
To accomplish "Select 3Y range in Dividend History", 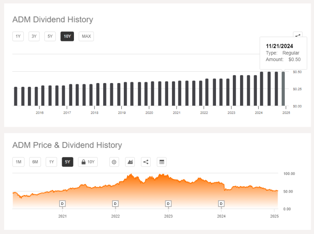I will [34, 36].
